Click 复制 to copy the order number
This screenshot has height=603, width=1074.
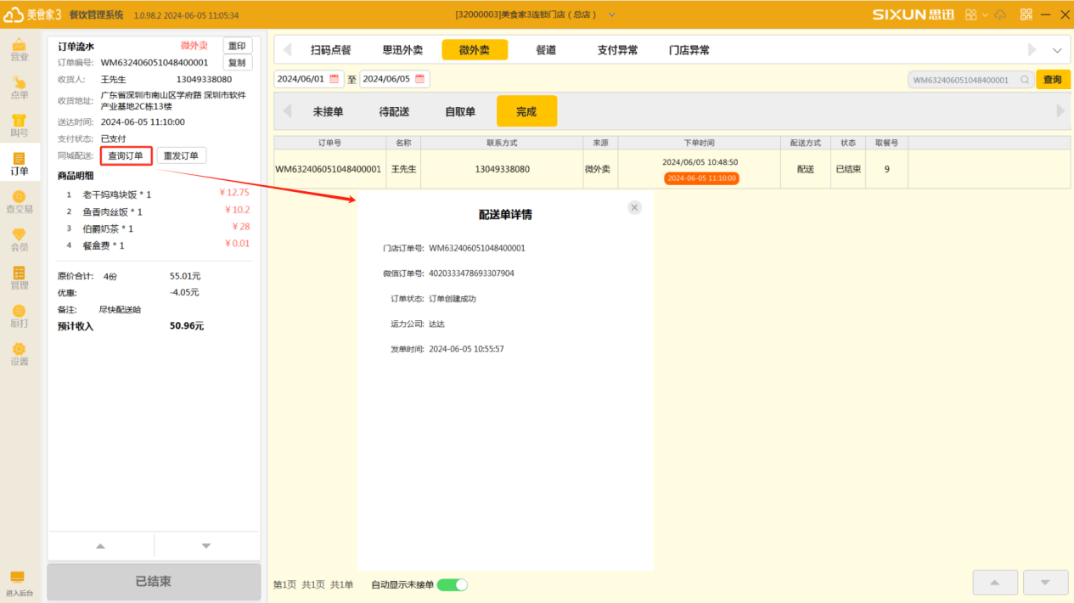coord(238,63)
